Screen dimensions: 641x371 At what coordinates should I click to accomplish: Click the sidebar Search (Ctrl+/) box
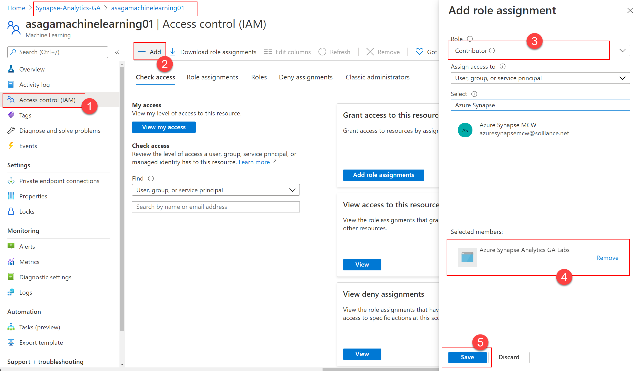point(58,52)
